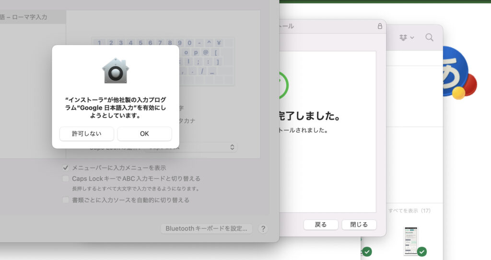Click the lock icon in installer title bar
This screenshot has height=260, width=491.
(380, 26)
